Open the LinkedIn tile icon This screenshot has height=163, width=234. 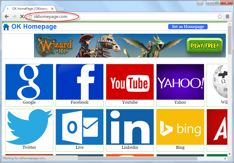(130, 127)
